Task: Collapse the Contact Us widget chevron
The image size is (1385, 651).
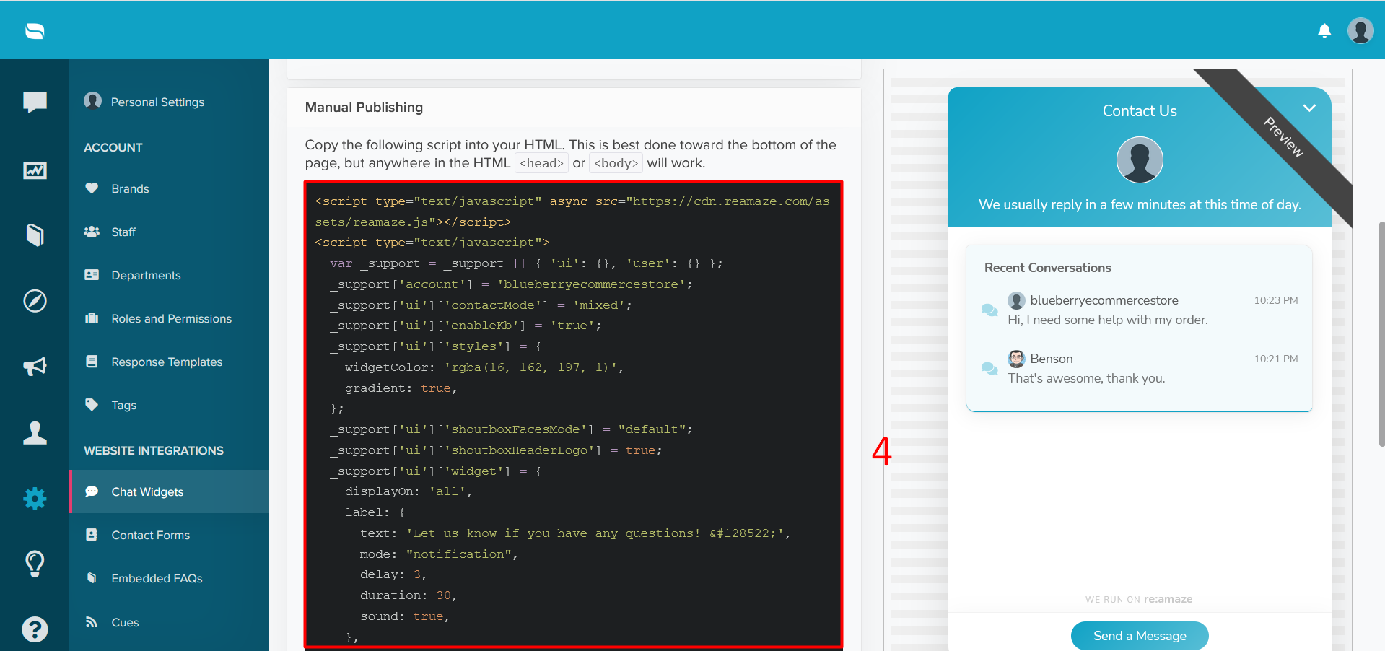Action: coord(1309,108)
